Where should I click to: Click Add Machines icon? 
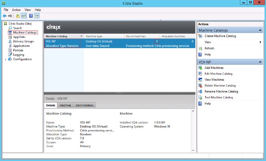(200, 68)
